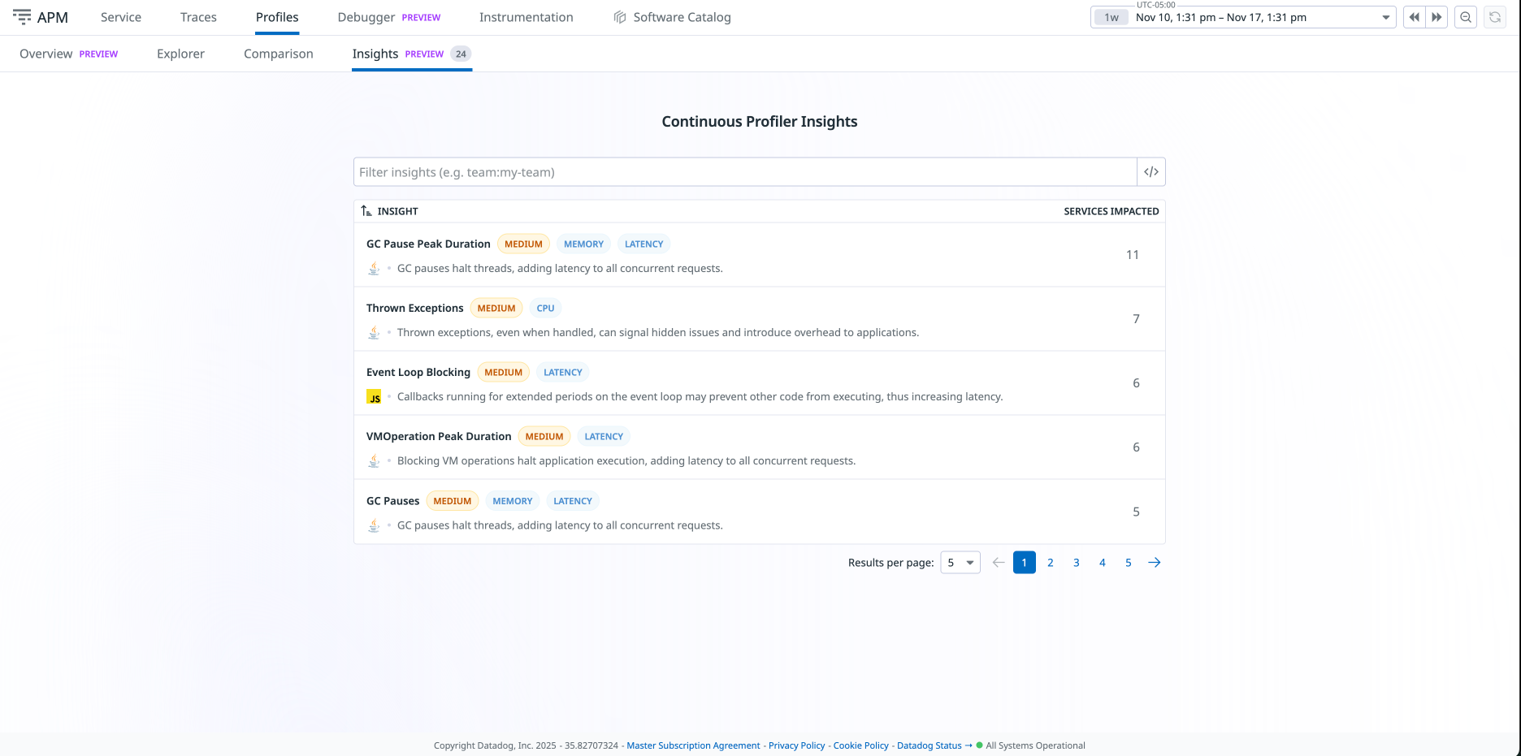Step time range backward with rewind icon
Image resolution: width=1521 pixels, height=756 pixels.
point(1414,17)
